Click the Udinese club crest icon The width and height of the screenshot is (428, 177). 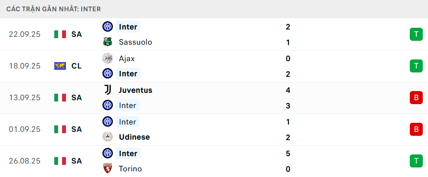pos(107,137)
